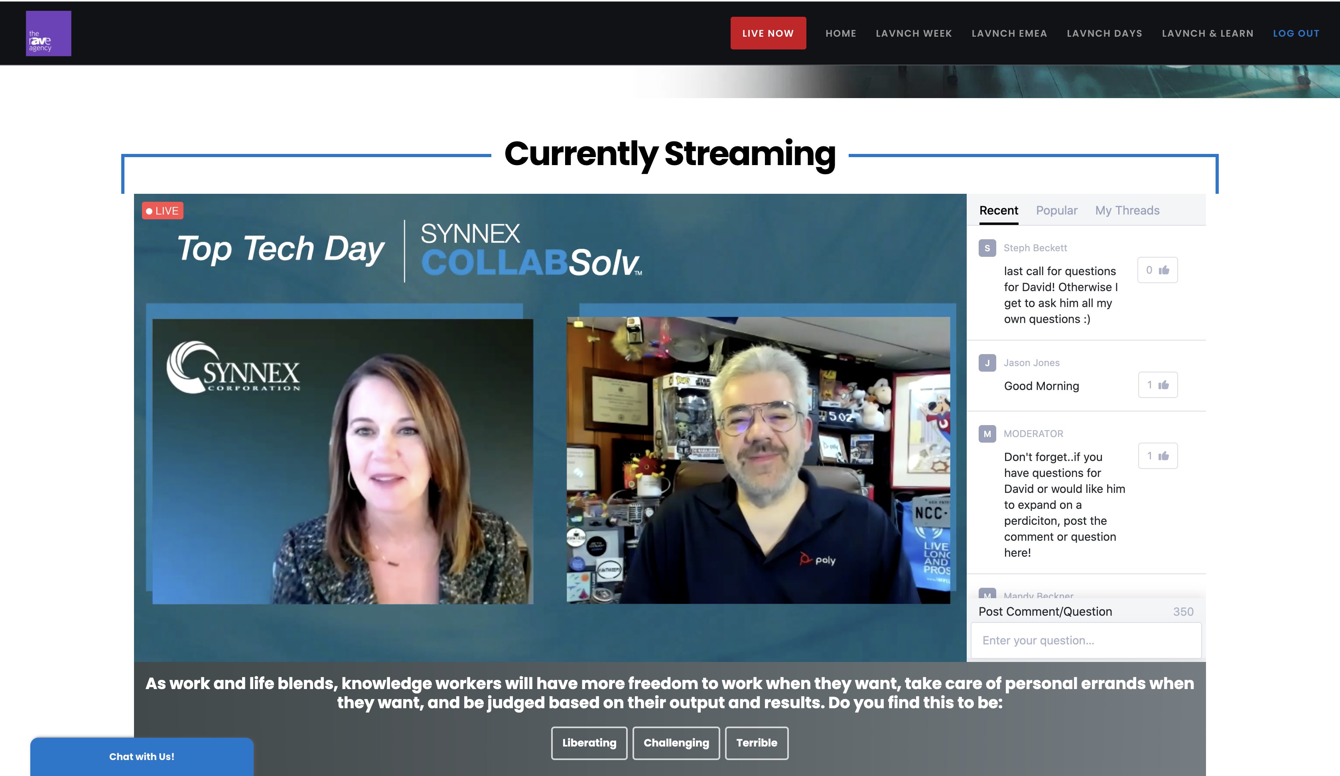Click the Currently Streaming heading
The image size is (1340, 776).
(670, 154)
